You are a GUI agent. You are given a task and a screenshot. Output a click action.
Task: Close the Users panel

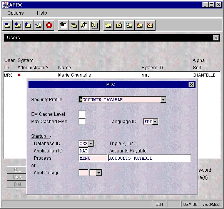click(x=216, y=38)
